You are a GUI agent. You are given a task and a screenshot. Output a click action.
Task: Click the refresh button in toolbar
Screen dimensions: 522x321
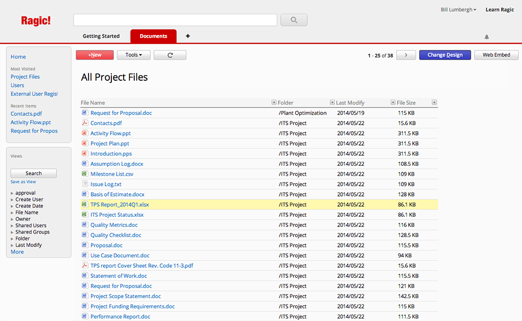pyautogui.click(x=170, y=55)
